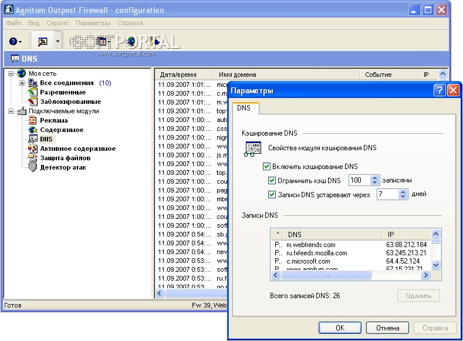Decrease the DNS expiry days spinner

click(403, 197)
